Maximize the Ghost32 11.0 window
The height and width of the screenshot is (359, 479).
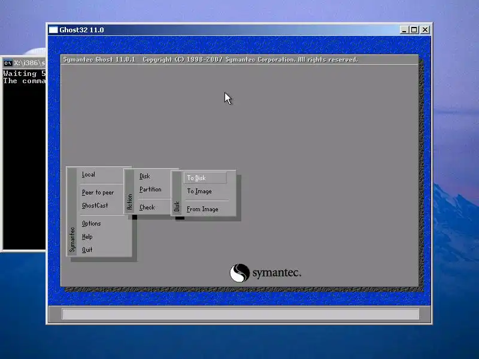414,29
